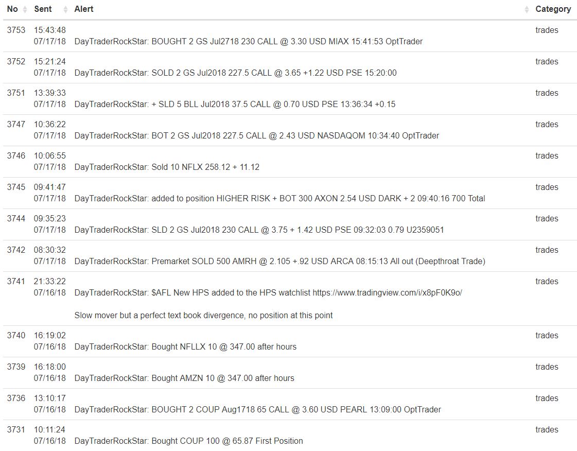Click the sort arrows right of the Alert column

coord(527,9)
